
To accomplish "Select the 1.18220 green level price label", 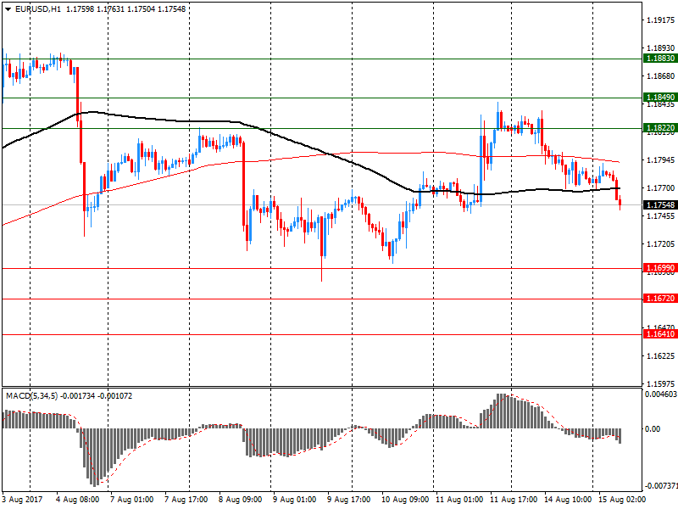I will [660, 128].
